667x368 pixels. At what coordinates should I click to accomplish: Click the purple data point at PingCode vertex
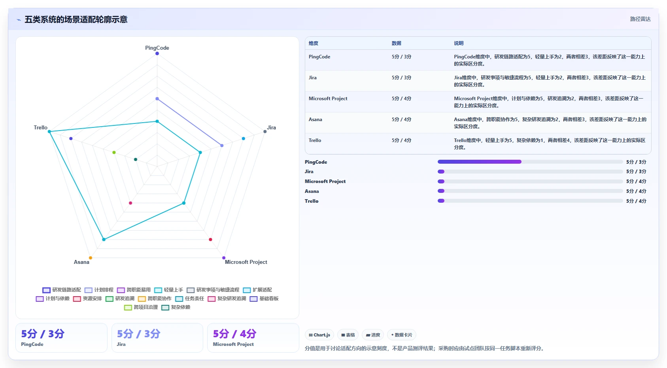[157, 54]
